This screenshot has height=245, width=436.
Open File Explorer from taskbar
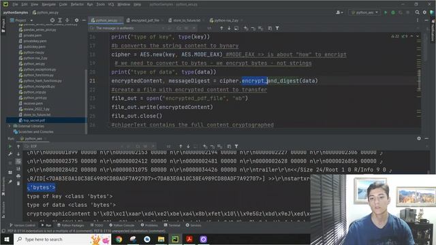coord(161,239)
